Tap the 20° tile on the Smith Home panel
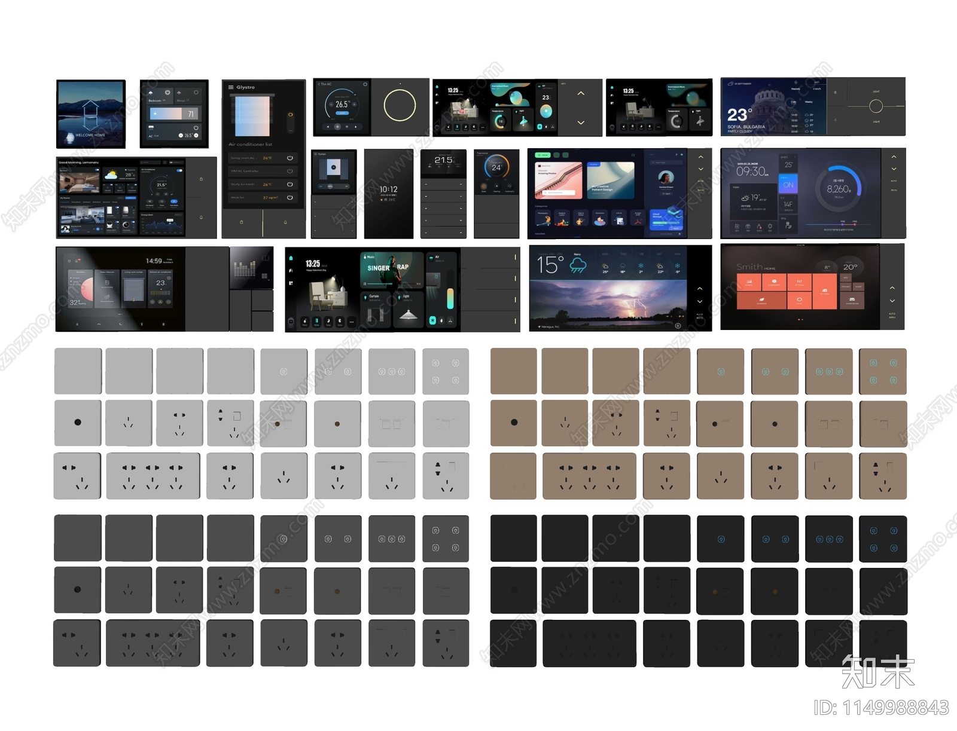 (x=850, y=267)
